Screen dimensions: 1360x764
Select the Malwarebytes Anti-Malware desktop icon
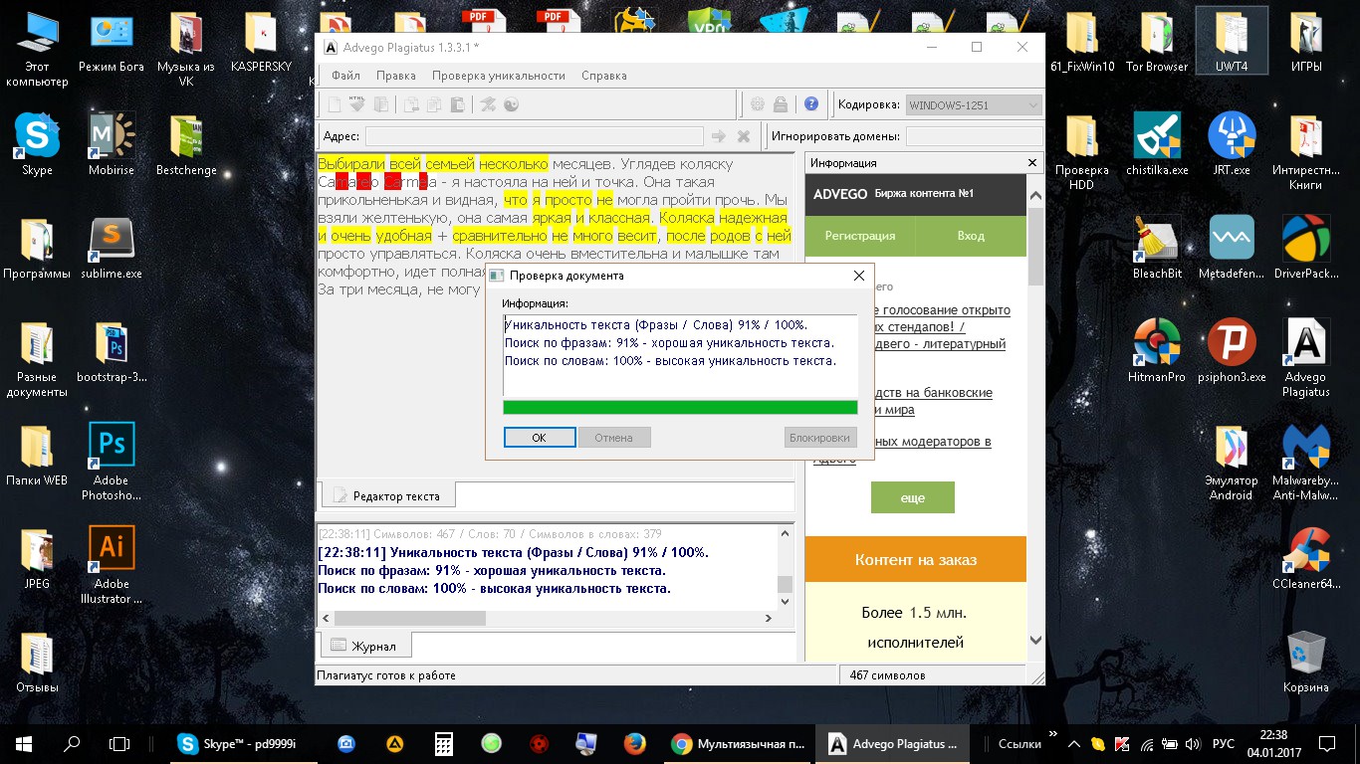[1305, 462]
